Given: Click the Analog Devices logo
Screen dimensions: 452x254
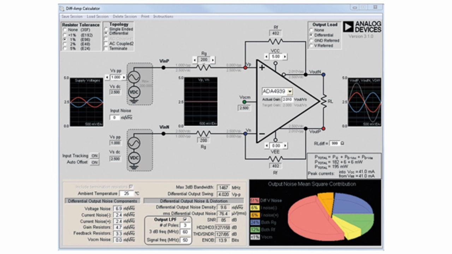Looking at the screenshot, I should click(362, 27).
